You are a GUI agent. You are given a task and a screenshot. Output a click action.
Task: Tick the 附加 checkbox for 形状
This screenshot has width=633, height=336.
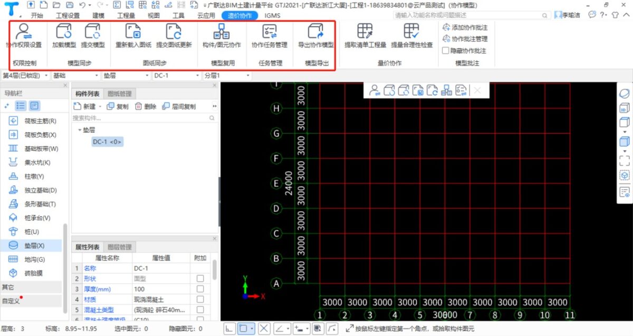tap(200, 278)
